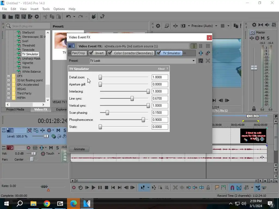279x209 pixels.
Task: Undo the last action
Action: [x=68, y=17]
